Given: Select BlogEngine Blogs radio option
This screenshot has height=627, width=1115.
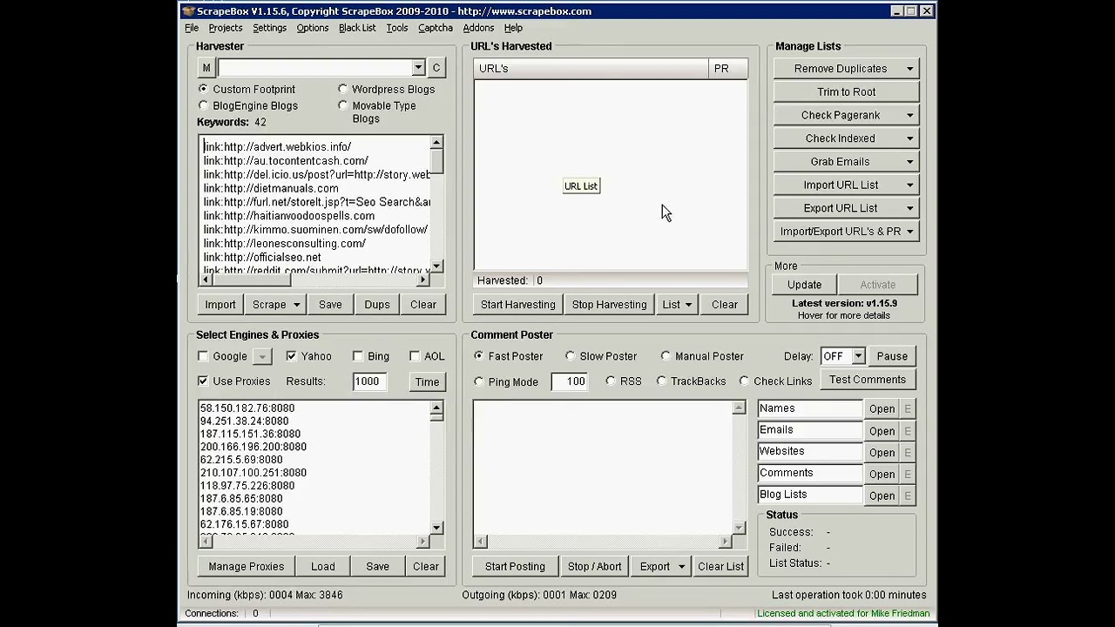Looking at the screenshot, I should coord(204,105).
